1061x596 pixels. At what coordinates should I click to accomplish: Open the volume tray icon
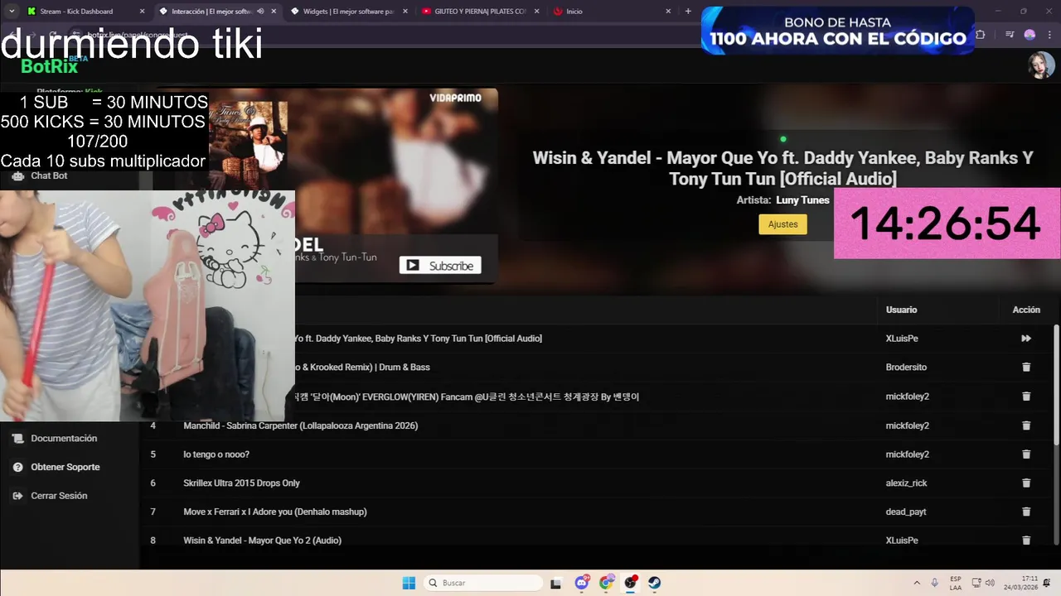coord(990,583)
